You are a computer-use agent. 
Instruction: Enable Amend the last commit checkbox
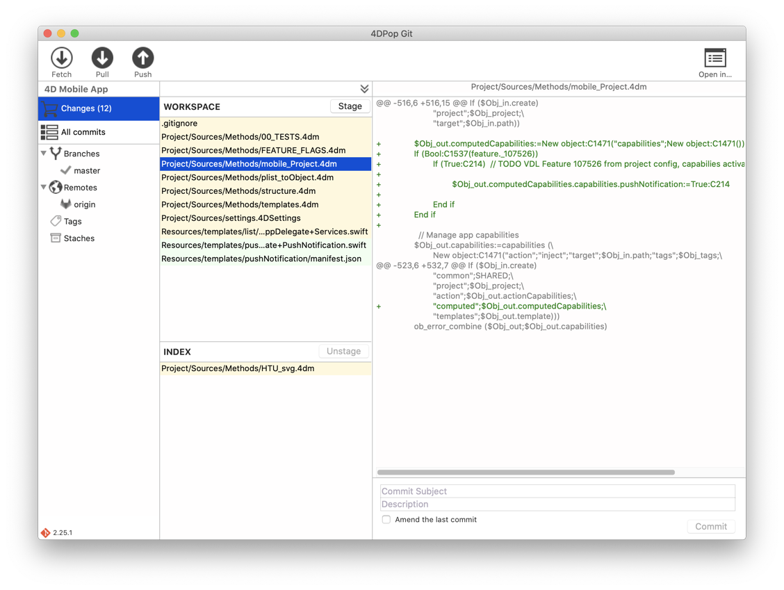pos(386,519)
